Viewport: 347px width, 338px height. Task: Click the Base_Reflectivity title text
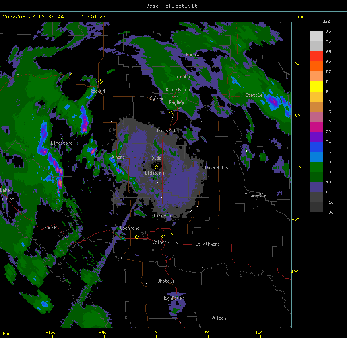point(173,6)
